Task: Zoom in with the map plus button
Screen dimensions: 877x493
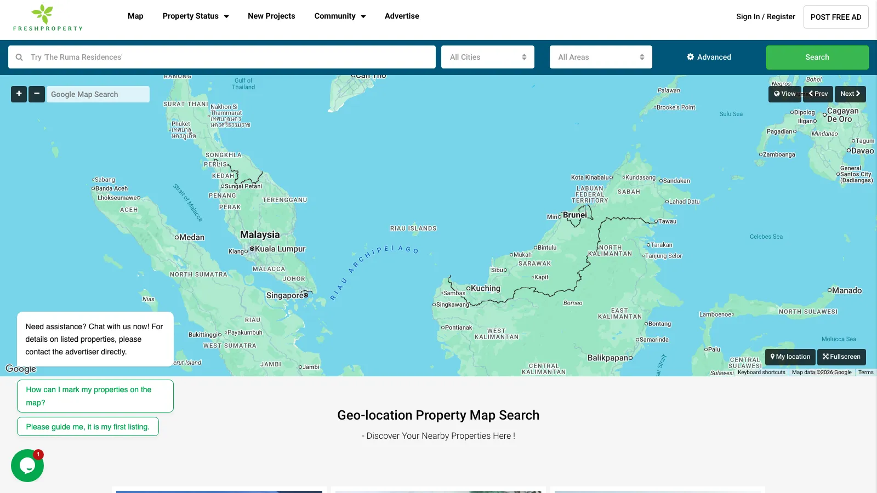Action: (x=19, y=94)
